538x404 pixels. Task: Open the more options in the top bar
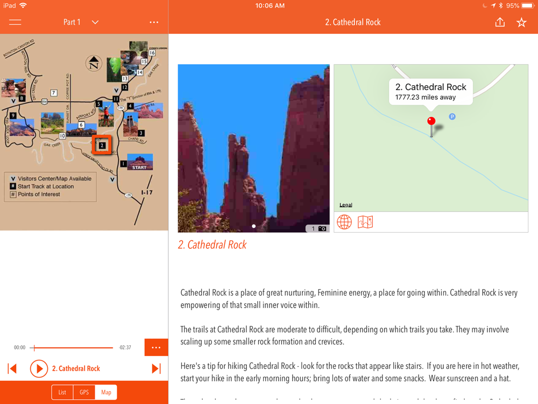[154, 22]
